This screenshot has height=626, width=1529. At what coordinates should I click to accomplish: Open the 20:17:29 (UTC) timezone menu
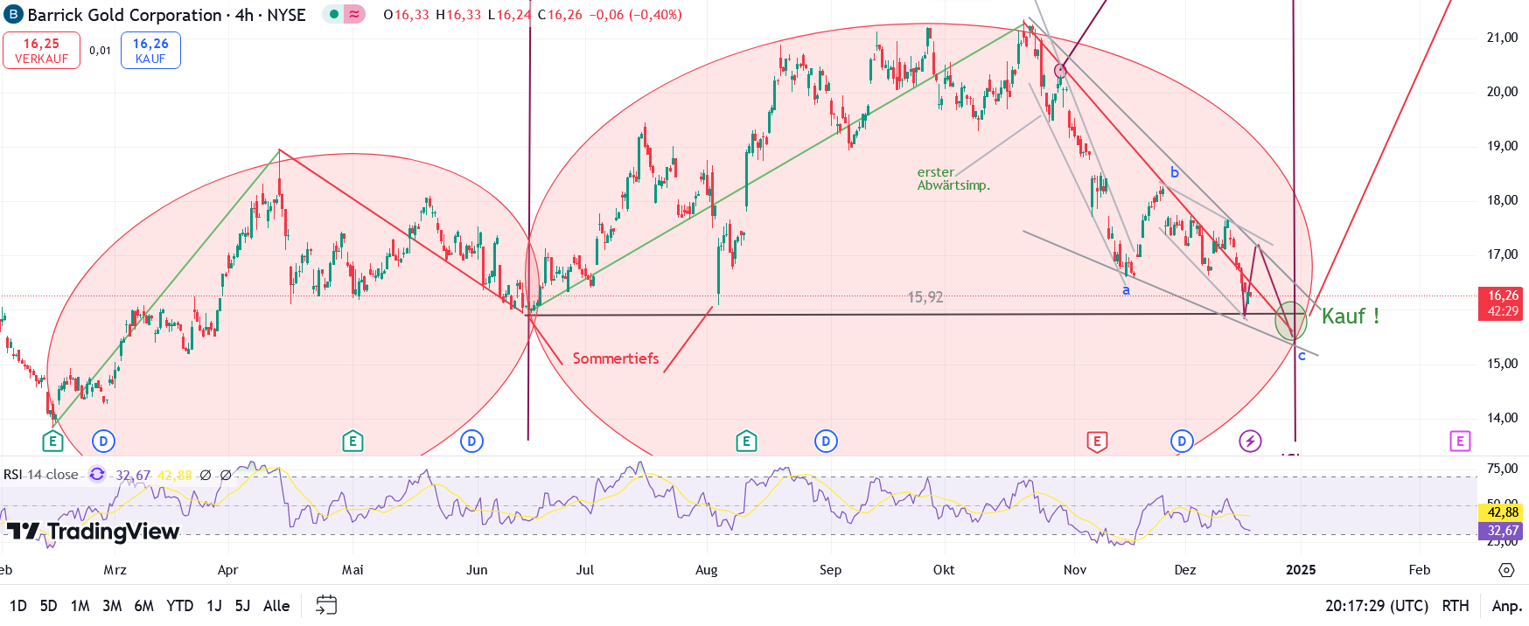tap(1377, 605)
